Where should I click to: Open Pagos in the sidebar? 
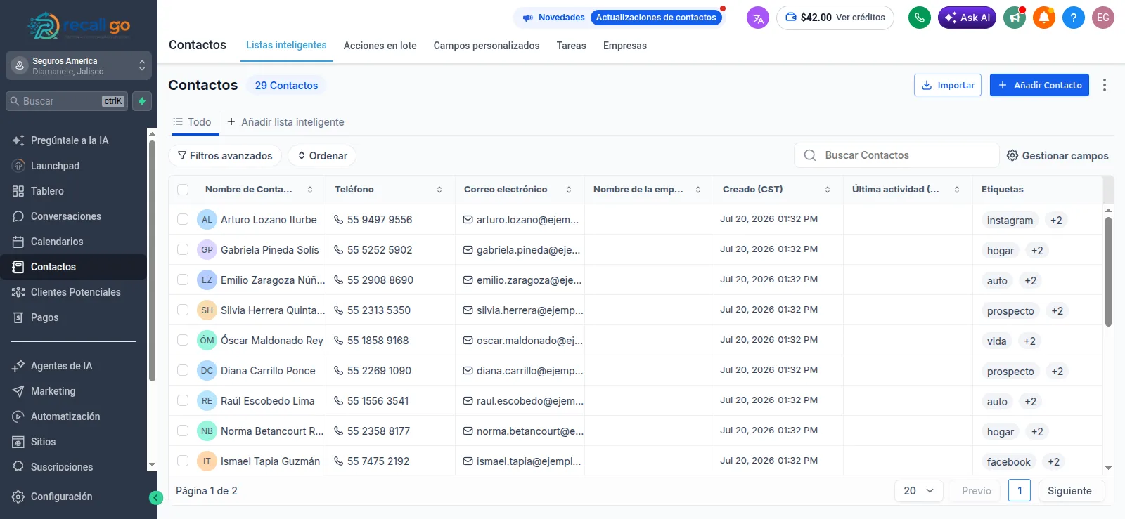pos(73,317)
